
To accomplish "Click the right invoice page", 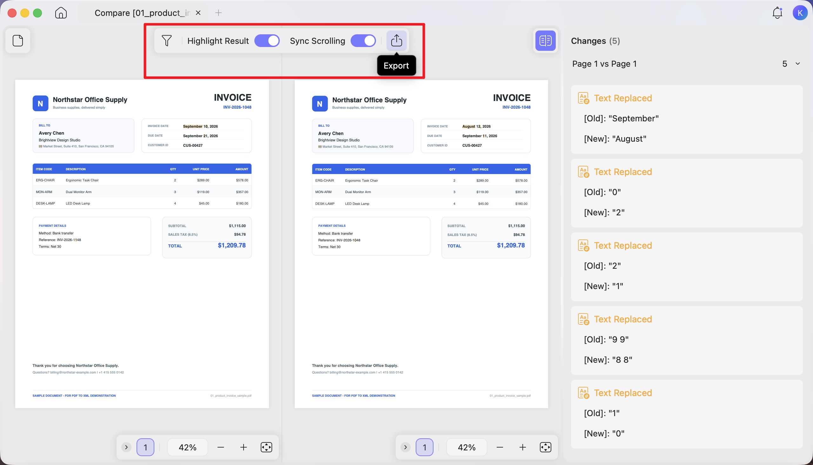I will point(421,244).
